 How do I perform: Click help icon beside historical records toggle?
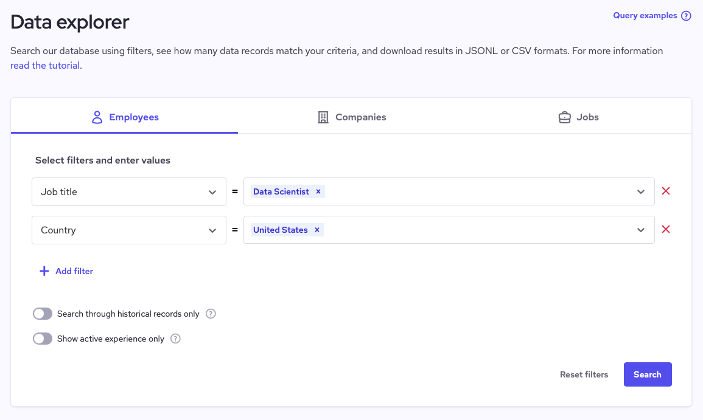click(x=211, y=314)
